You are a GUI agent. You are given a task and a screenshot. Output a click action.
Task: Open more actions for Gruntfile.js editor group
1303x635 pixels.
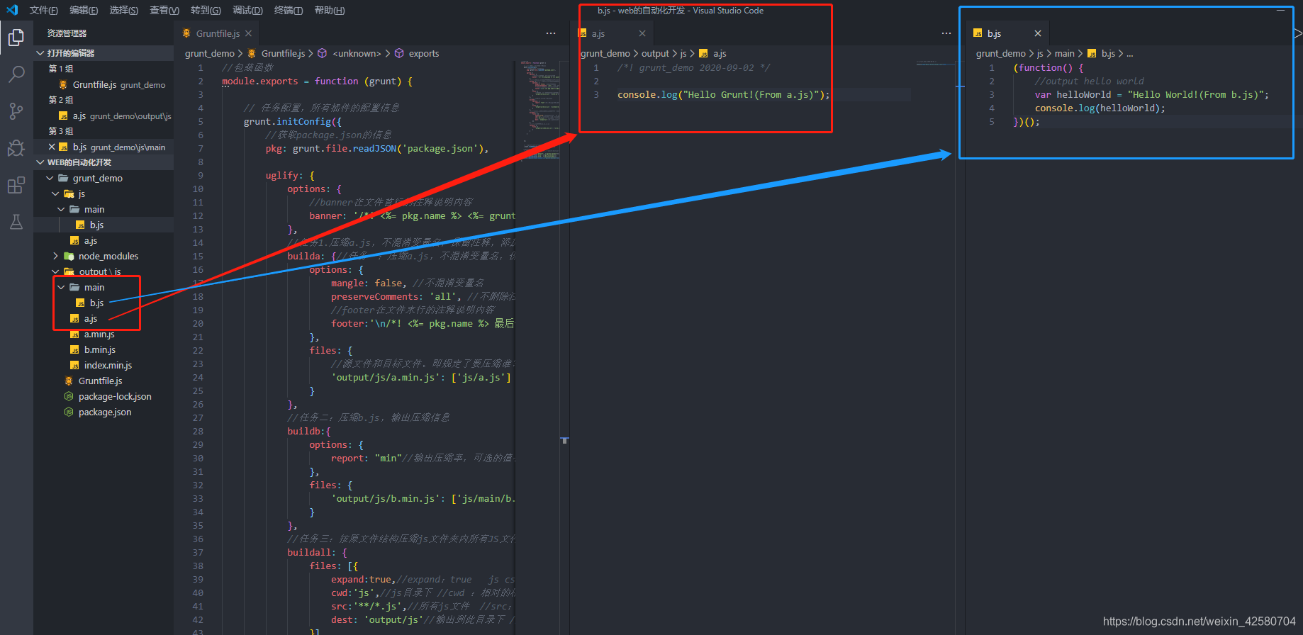coord(551,33)
